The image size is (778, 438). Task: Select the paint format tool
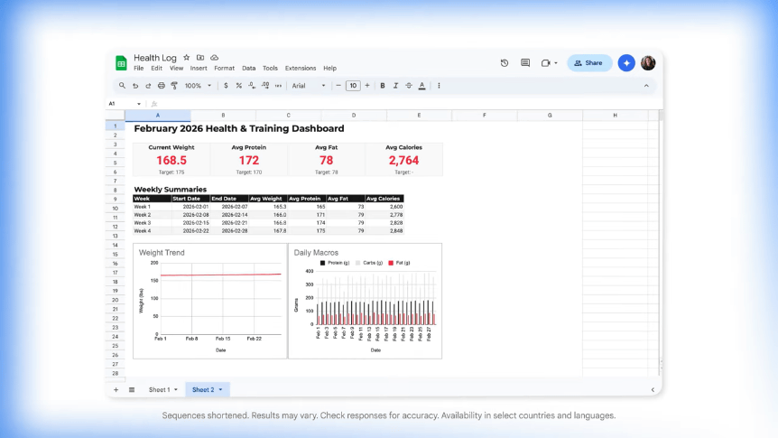click(174, 86)
